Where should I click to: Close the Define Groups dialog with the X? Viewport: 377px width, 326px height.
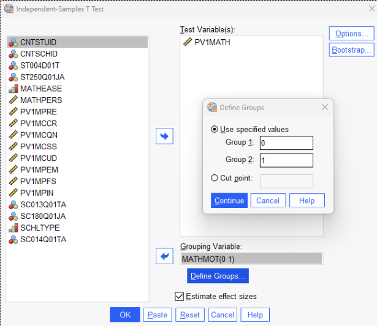tap(324, 107)
